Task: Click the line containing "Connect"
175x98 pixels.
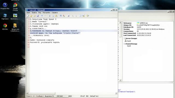Action: tap(39, 22)
